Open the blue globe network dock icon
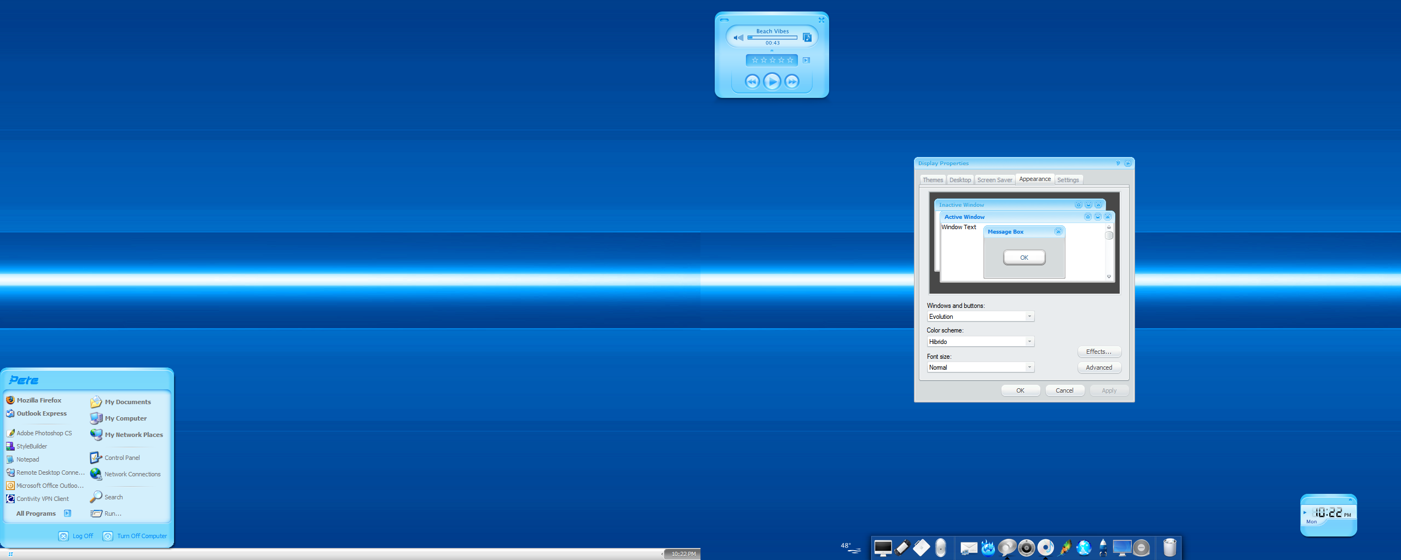Viewport: 1401px width, 560px height. tap(1084, 547)
